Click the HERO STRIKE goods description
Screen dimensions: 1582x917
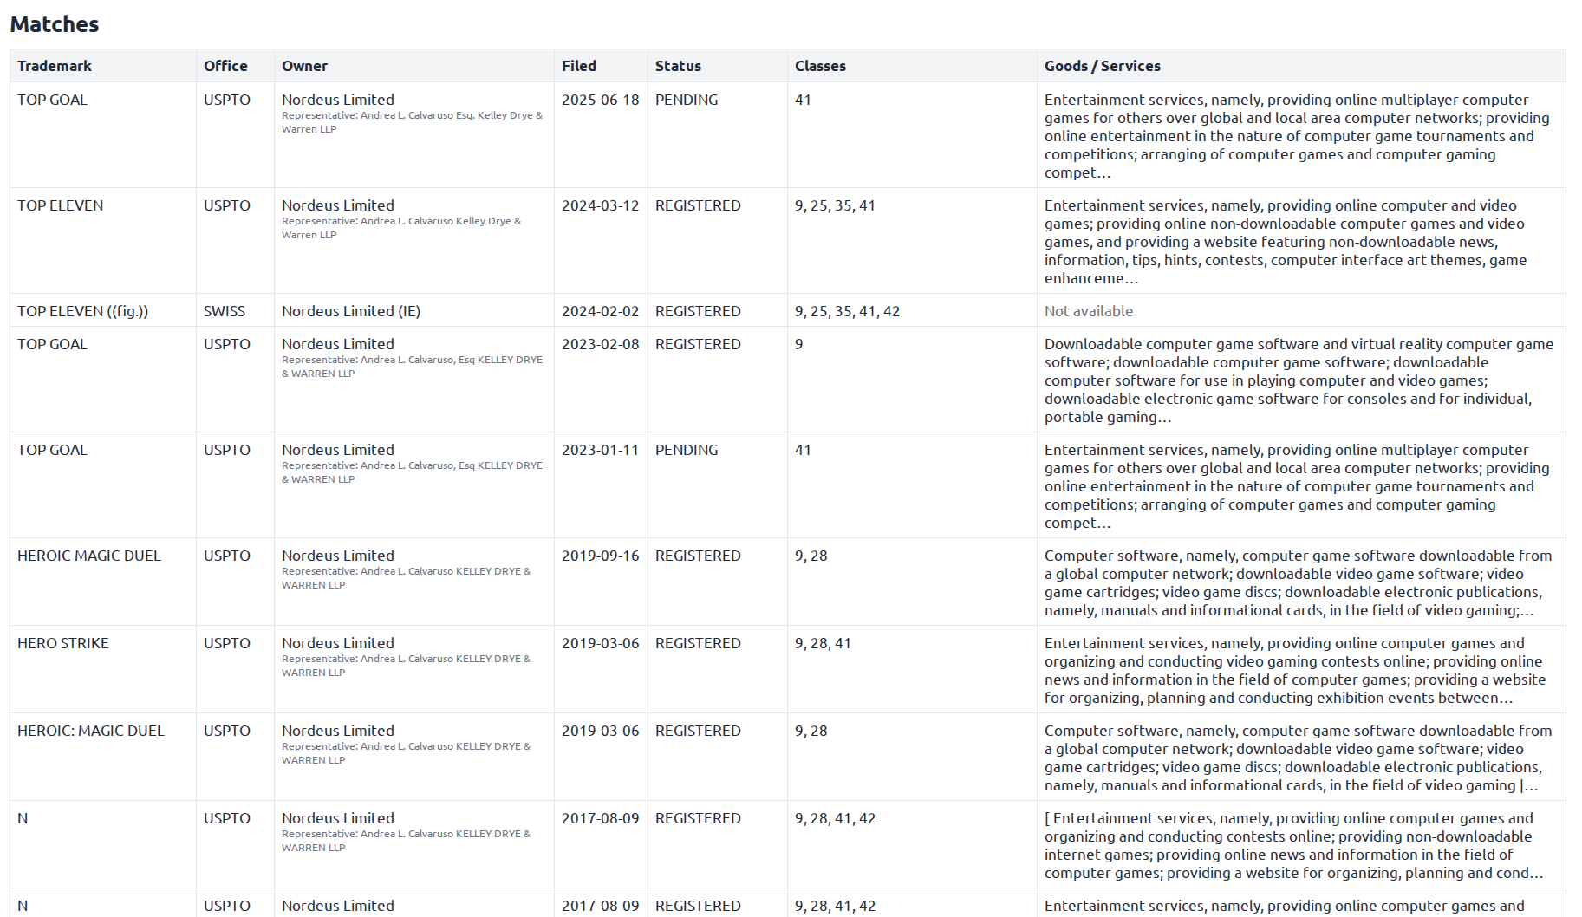pos(1295,671)
